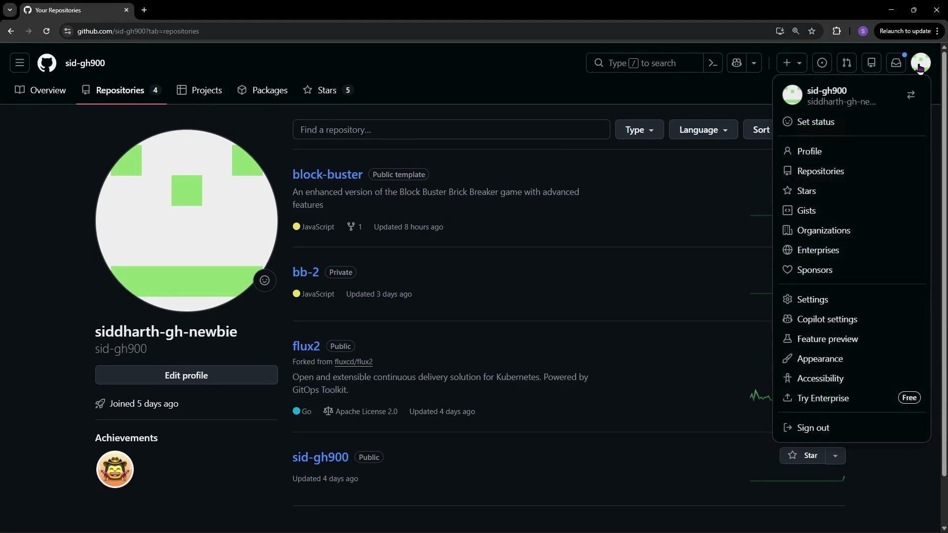
Task: Click Try Enterprise menu item
Action: (852, 398)
